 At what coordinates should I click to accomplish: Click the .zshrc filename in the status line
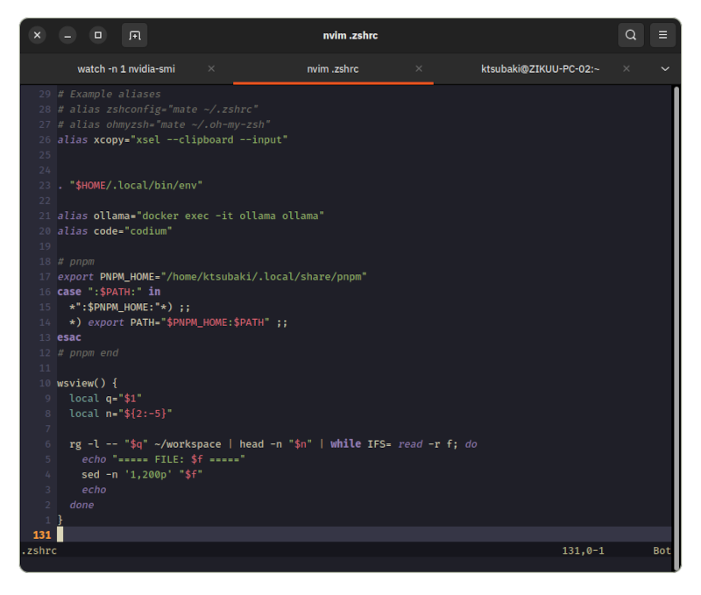[x=38, y=551]
